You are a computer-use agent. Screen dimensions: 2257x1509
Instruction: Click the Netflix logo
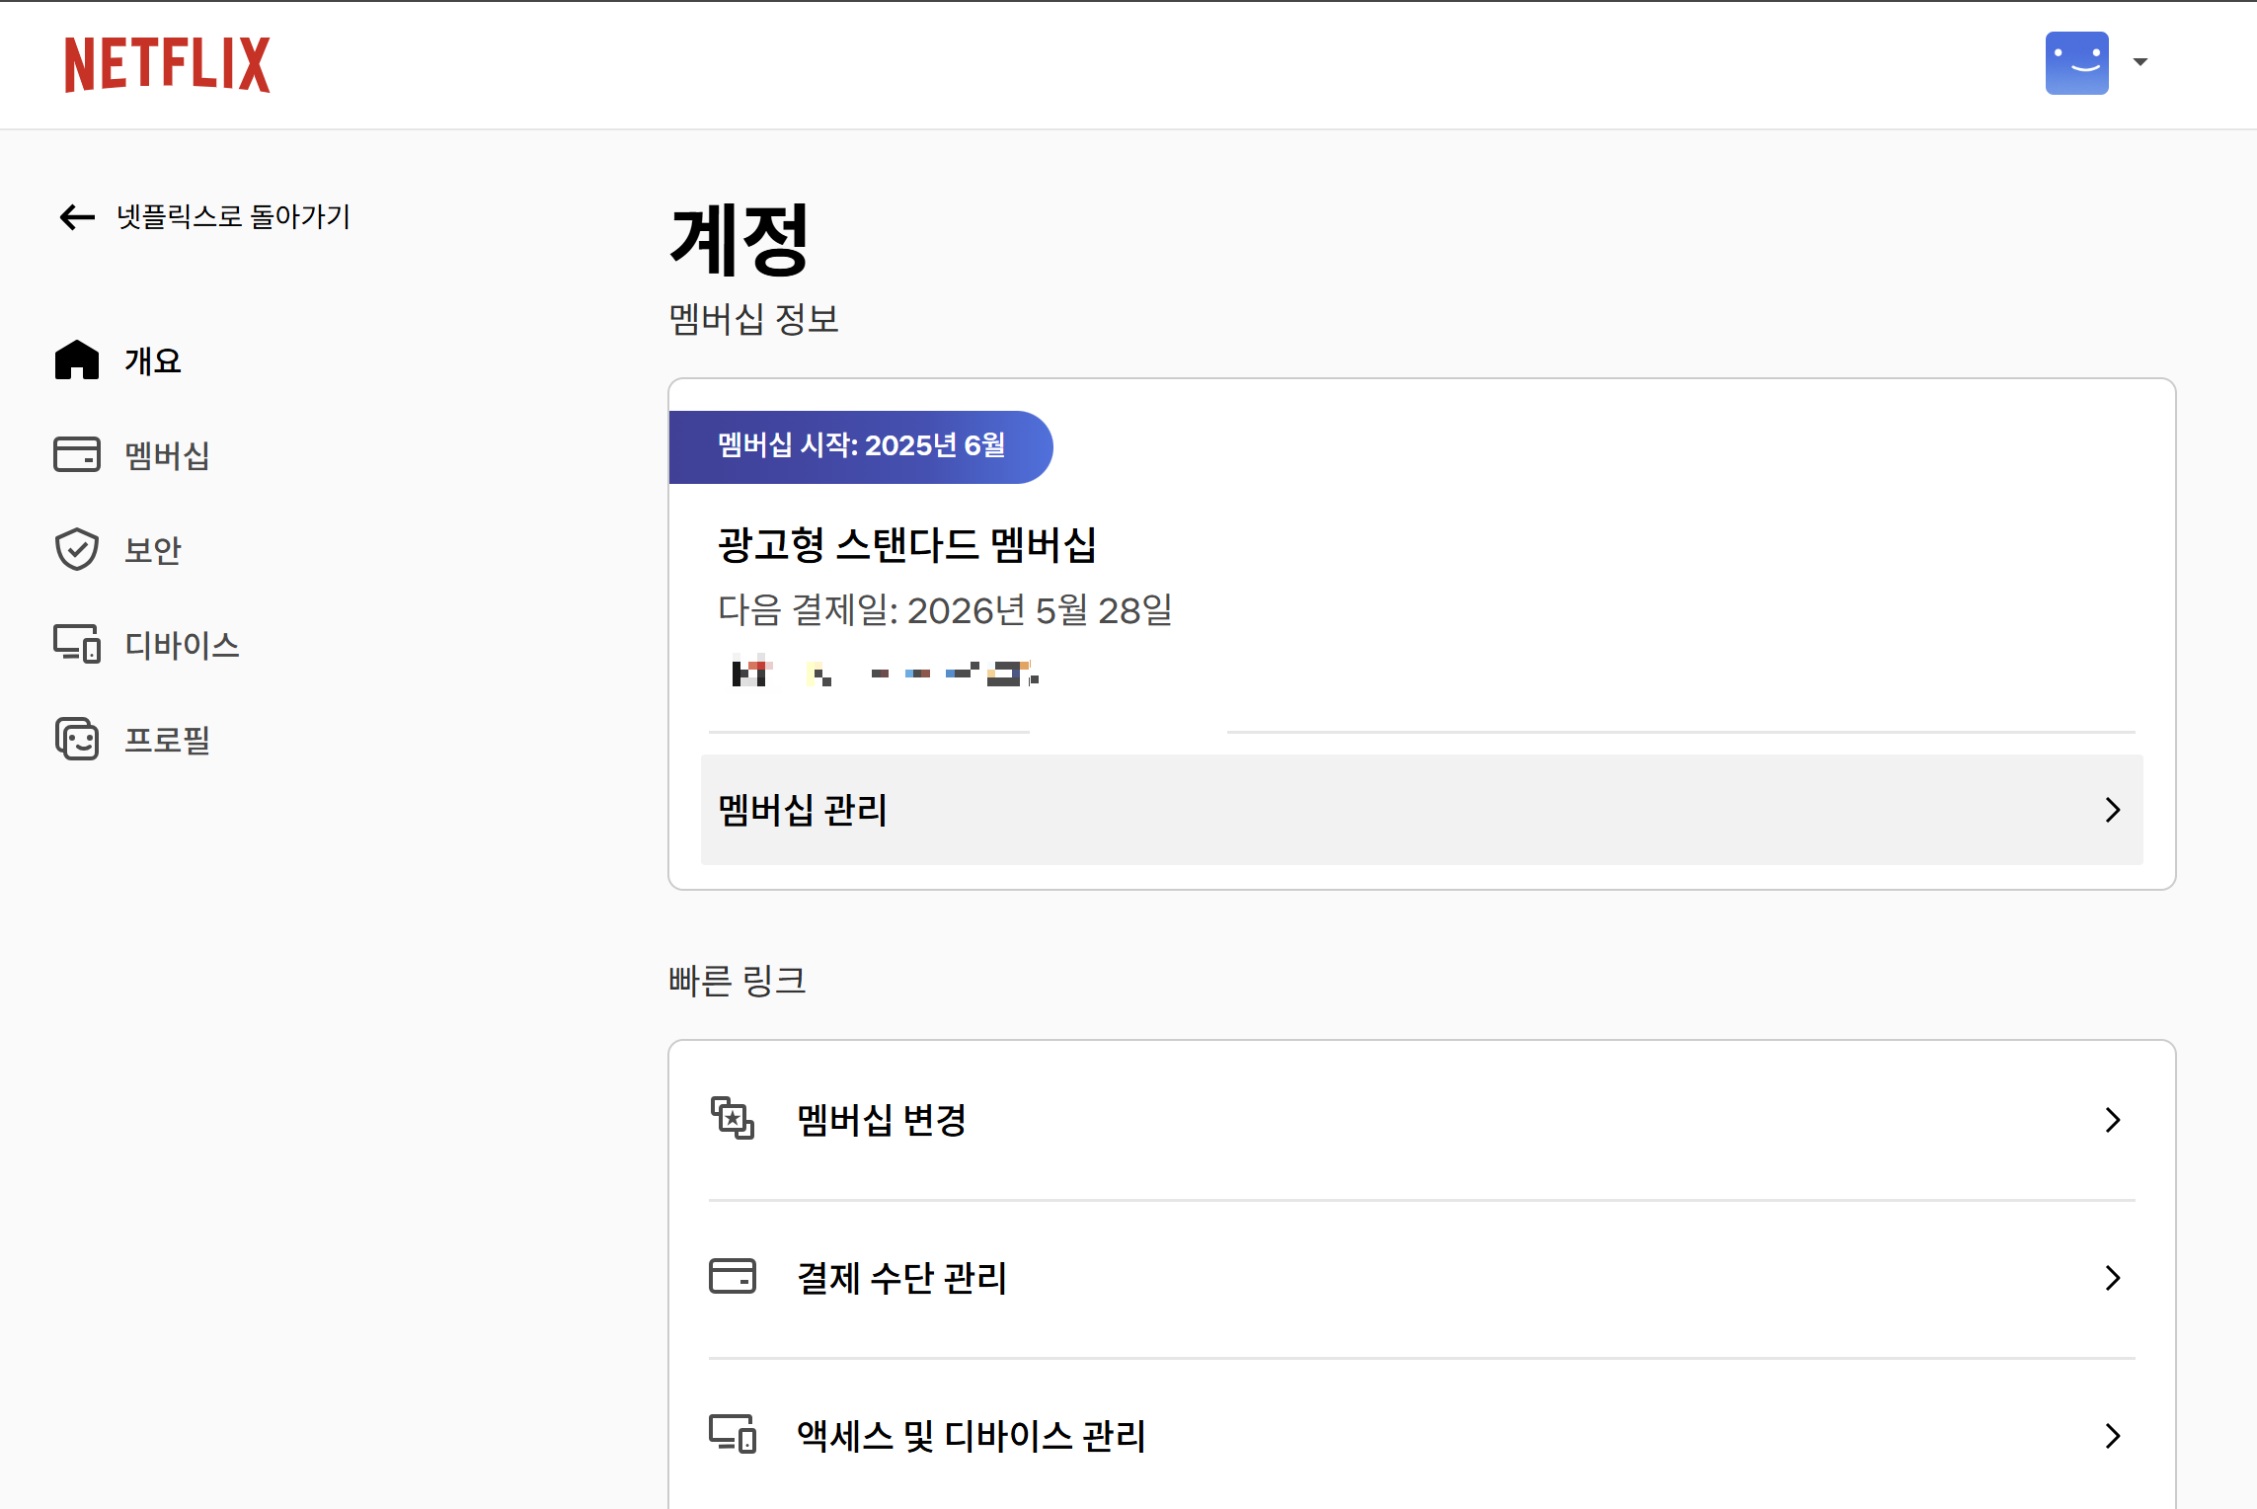click(167, 64)
